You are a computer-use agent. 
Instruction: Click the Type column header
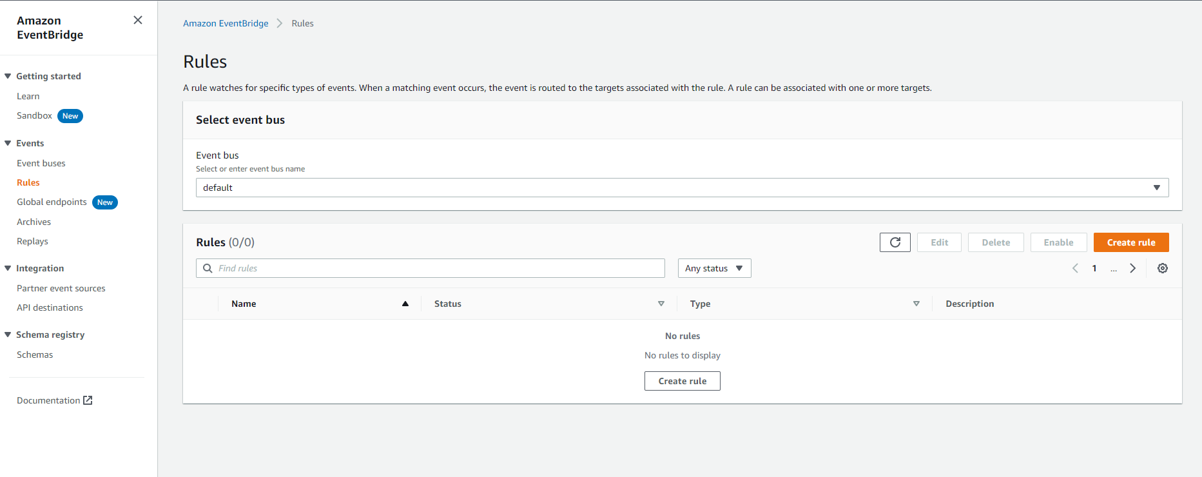(701, 304)
